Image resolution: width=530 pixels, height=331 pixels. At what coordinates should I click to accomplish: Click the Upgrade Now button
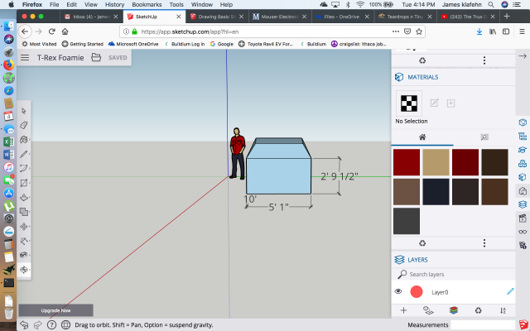point(55,310)
